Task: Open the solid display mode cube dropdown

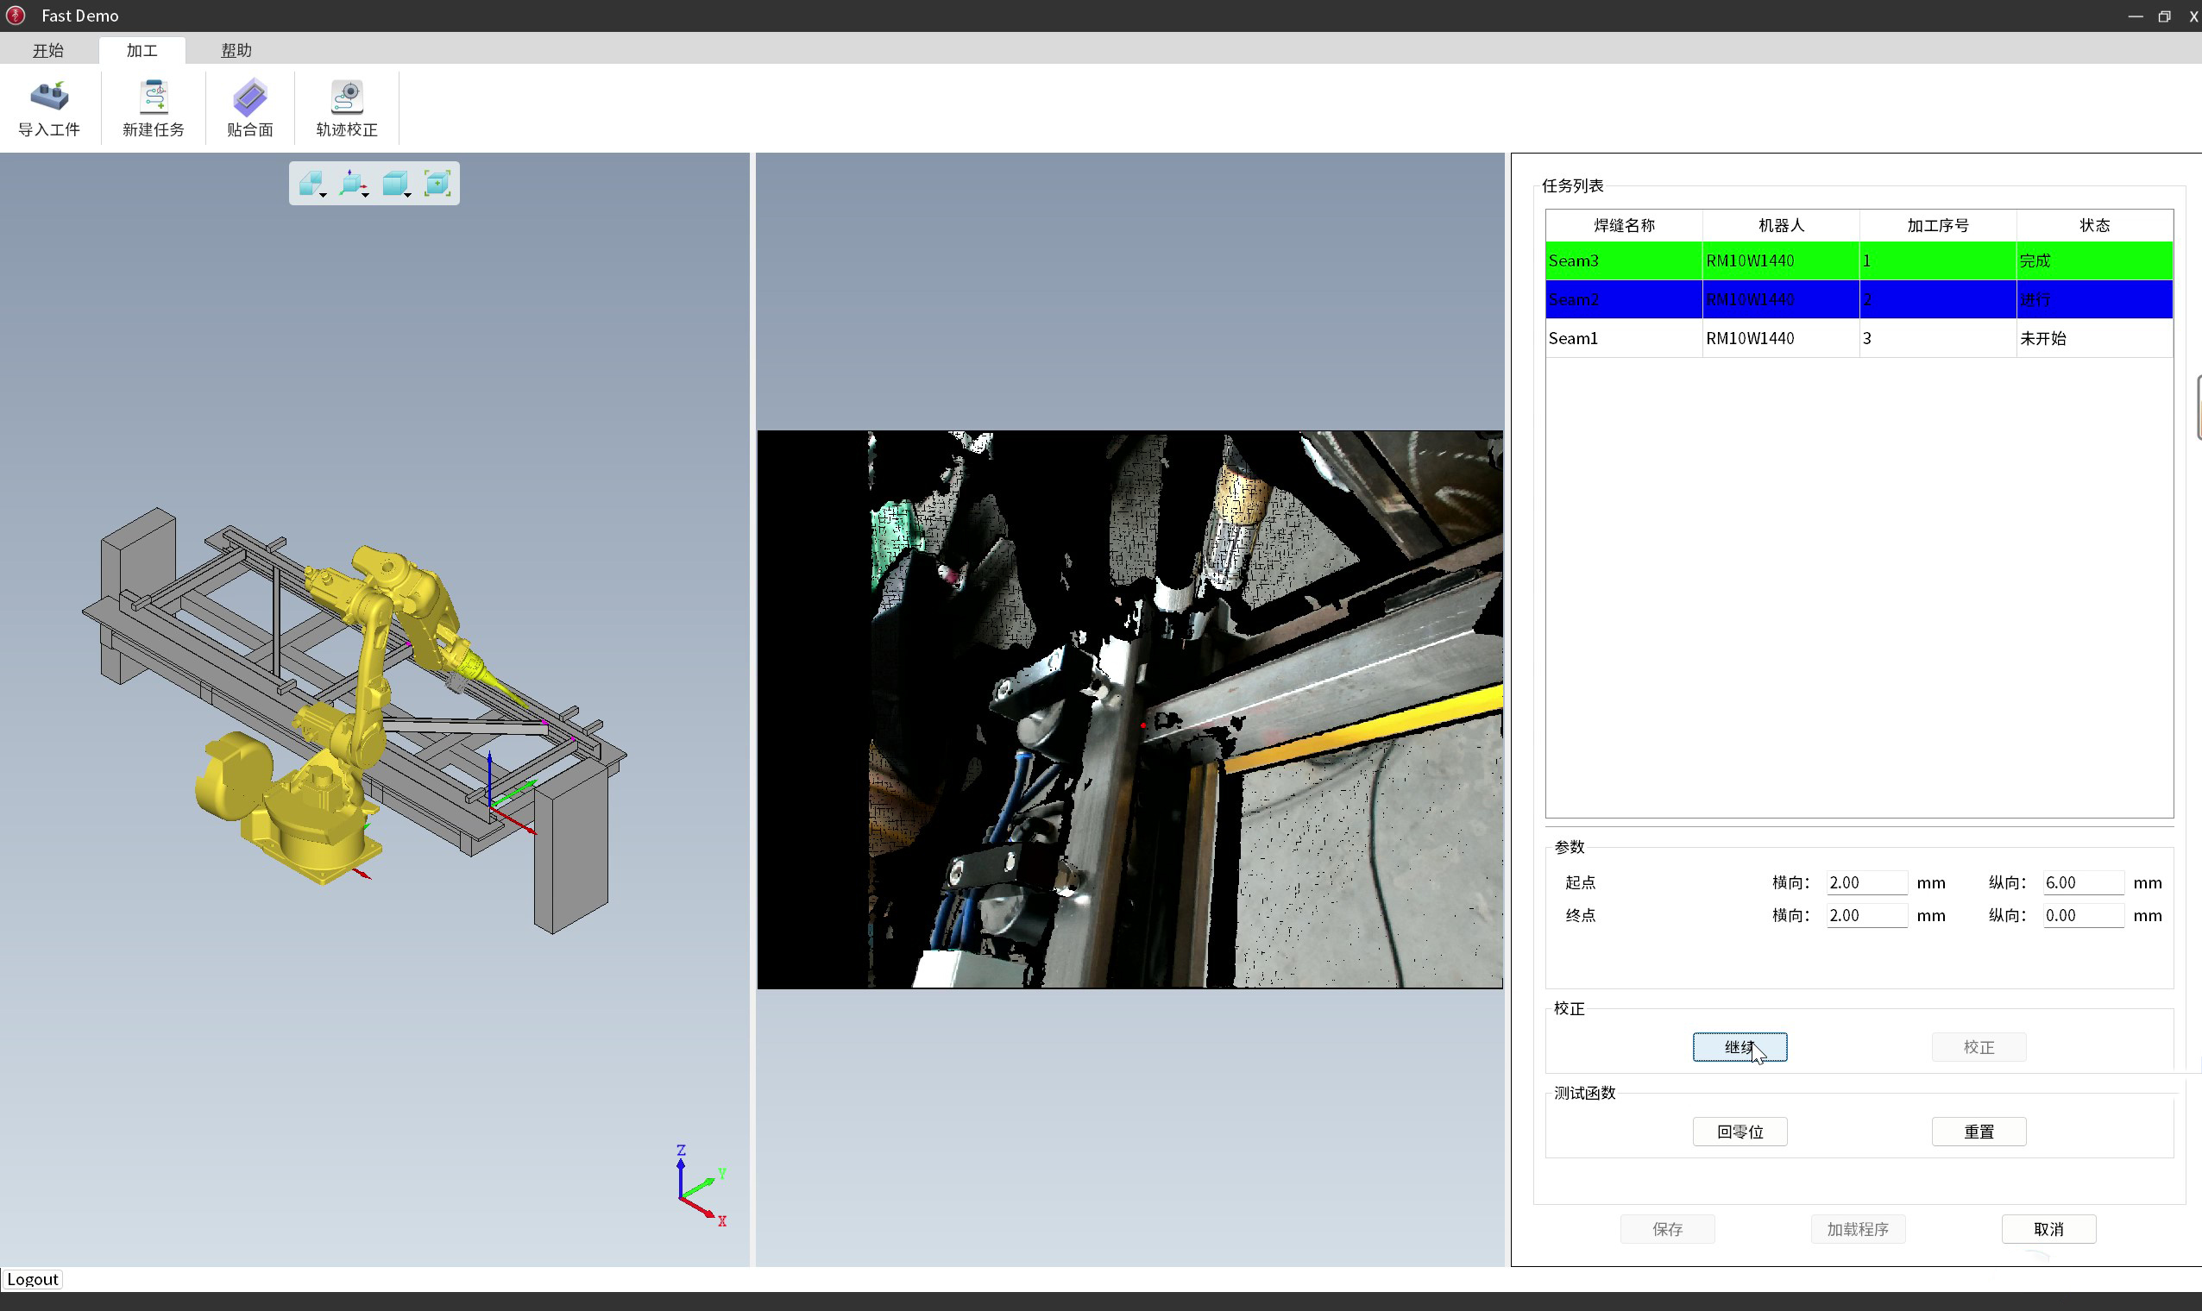Action: pos(397,183)
